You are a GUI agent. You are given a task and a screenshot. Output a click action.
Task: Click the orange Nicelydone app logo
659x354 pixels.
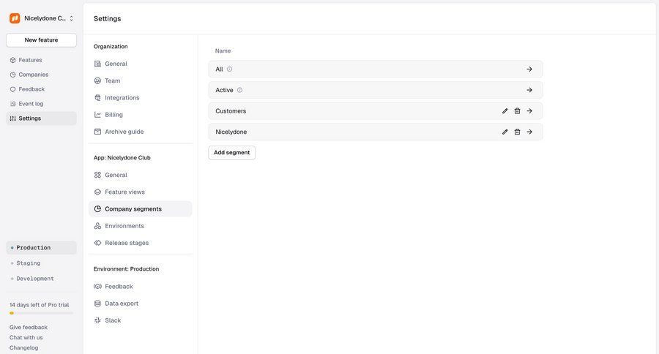15,18
